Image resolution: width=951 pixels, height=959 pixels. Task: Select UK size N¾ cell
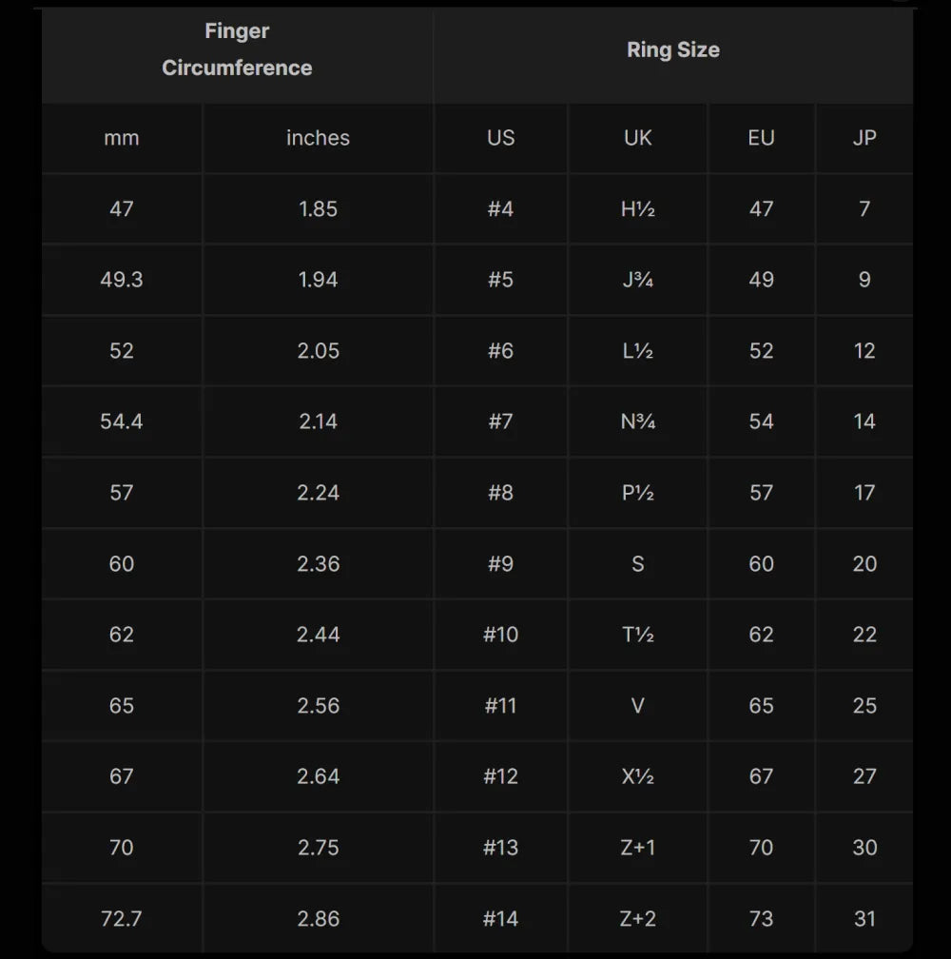click(x=637, y=421)
